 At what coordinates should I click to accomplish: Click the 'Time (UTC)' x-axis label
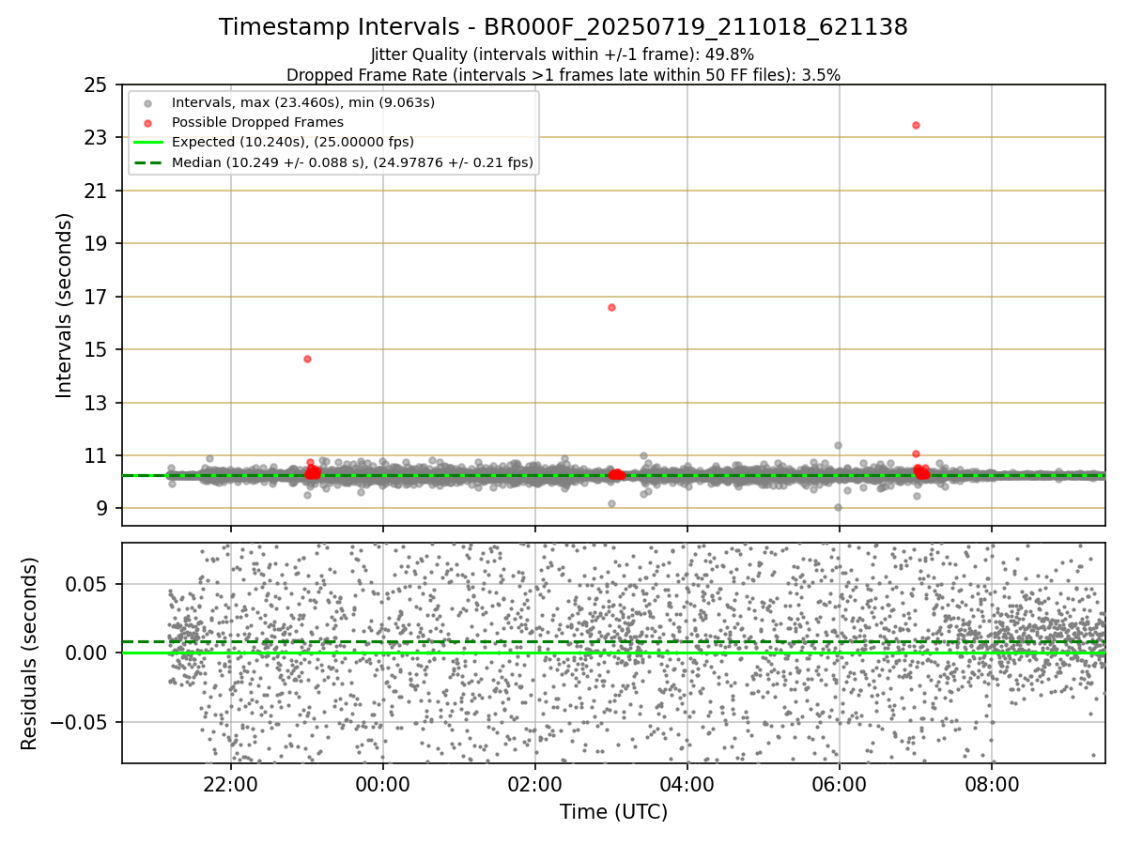pos(613,812)
